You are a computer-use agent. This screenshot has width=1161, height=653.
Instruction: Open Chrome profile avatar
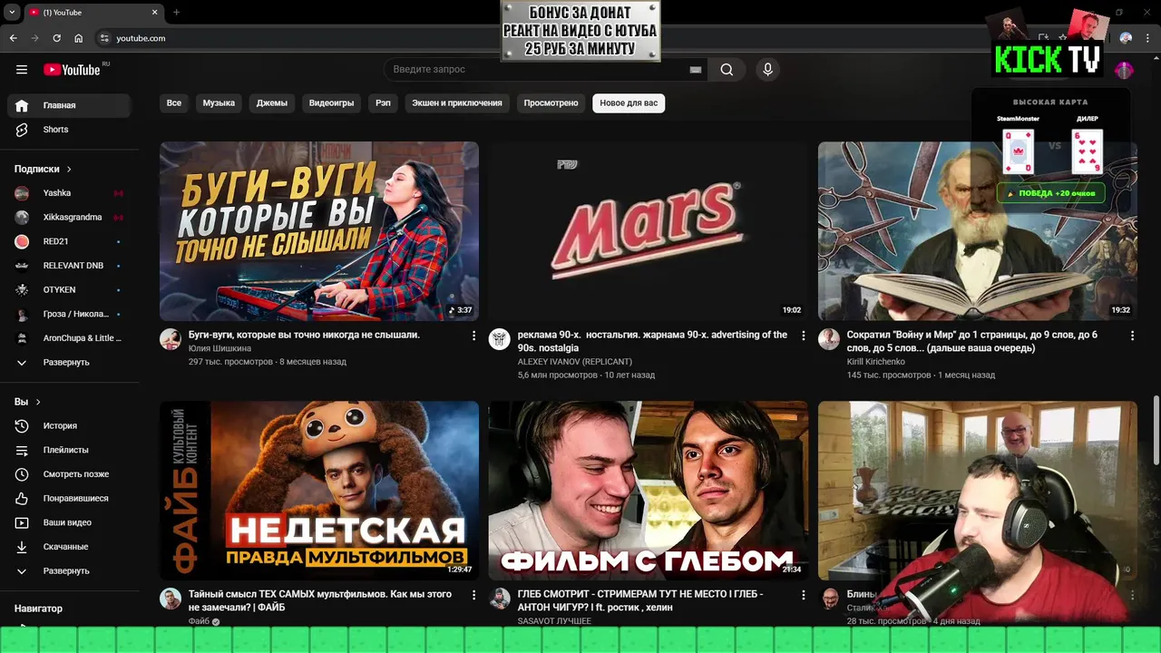pos(1126,38)
